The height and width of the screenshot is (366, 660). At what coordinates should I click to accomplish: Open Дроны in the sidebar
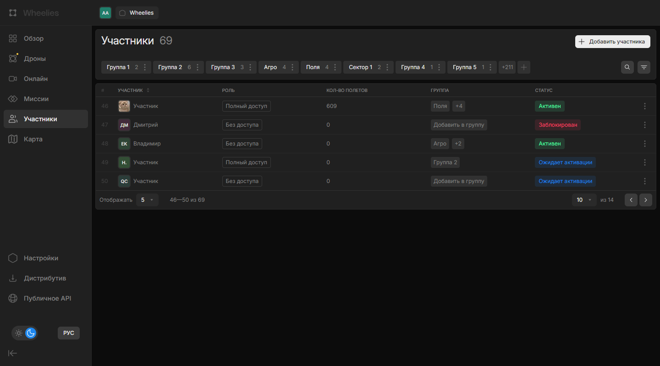(35, 59)
